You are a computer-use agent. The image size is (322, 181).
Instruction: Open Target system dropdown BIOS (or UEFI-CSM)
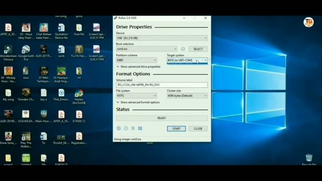(x=187, y=60)
